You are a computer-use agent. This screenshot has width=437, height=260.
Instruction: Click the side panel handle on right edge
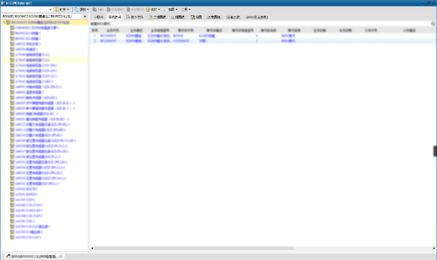point(435,151)
